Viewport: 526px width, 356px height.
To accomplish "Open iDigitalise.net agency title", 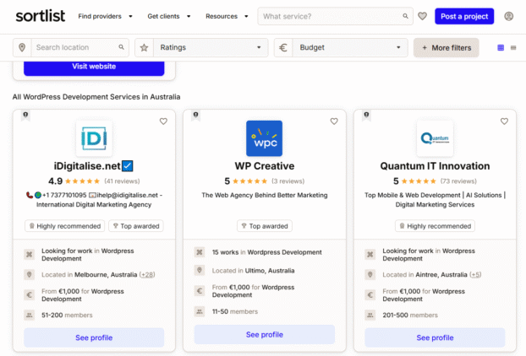I will [x=87, y=166].
